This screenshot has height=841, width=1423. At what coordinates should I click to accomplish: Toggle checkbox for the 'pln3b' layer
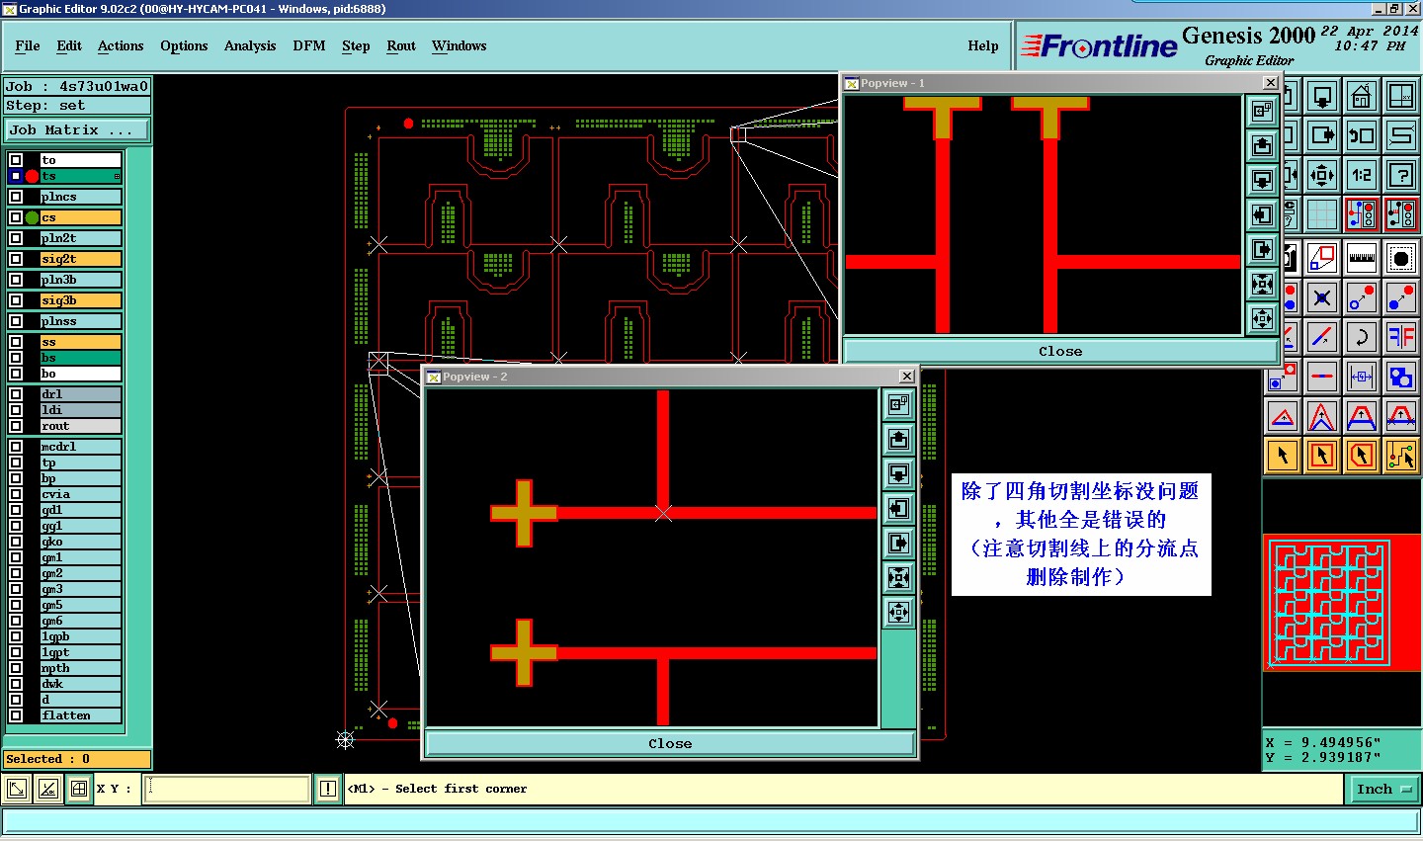point(16,280)
